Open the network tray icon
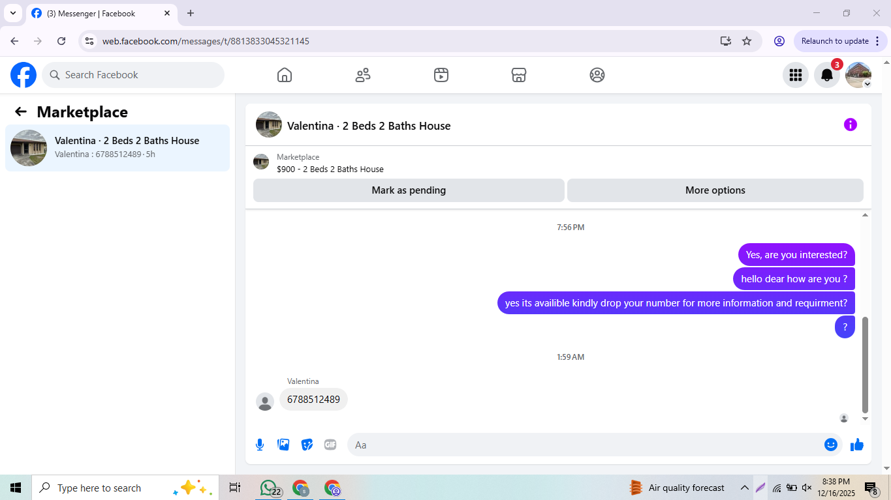Image resolution: width=891 pixels, height=500 pixels. [777, 488]
